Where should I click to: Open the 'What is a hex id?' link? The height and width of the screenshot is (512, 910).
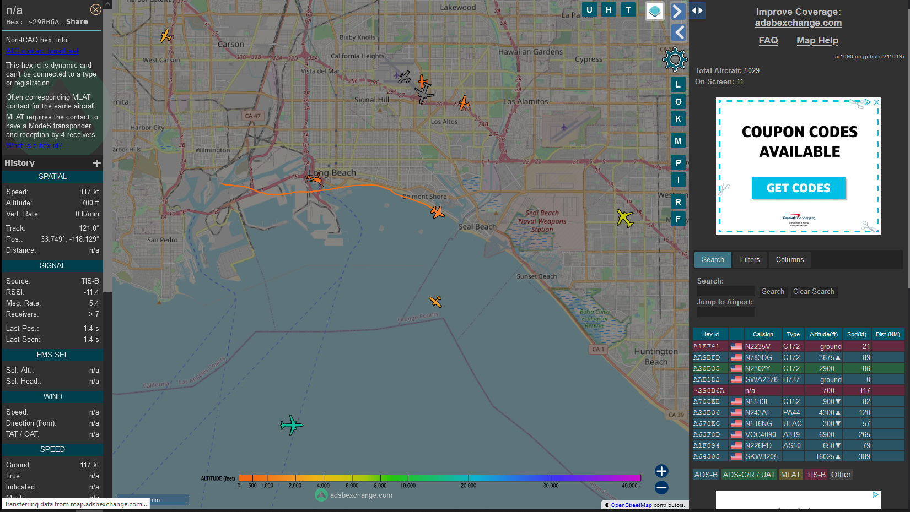click(34, 146)
